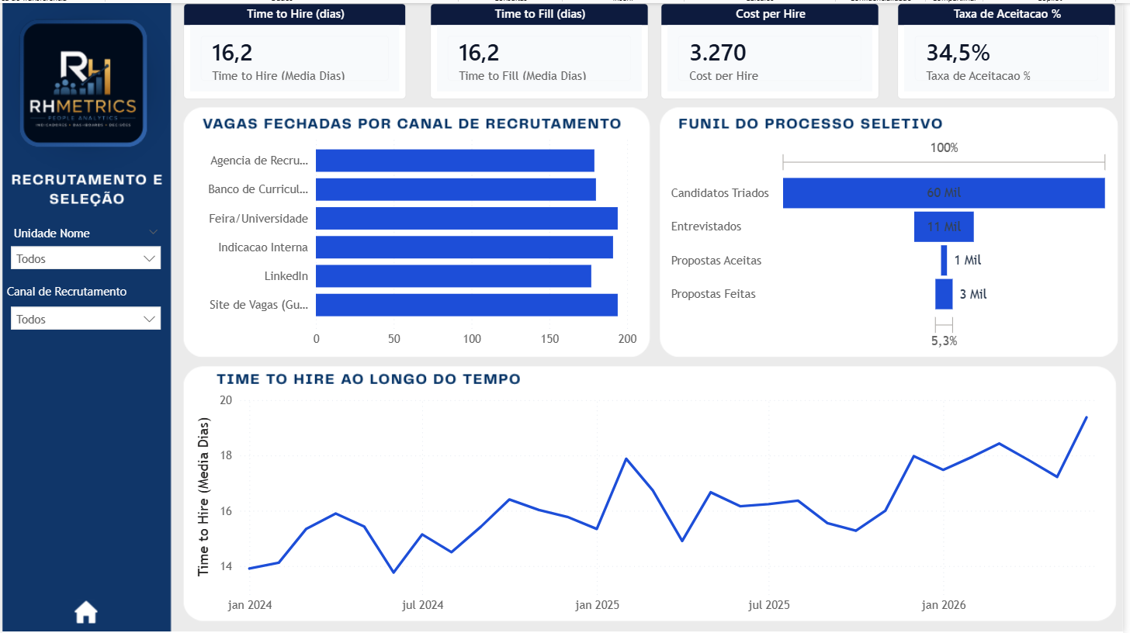Image resolution: width=1130 pixels, height=633 pixels.
Task: Select the Taxa de Aceitacao % card header
Action: tap(1007, 14)
